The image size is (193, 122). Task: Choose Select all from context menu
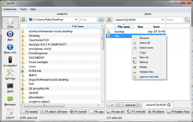[149, 43]
